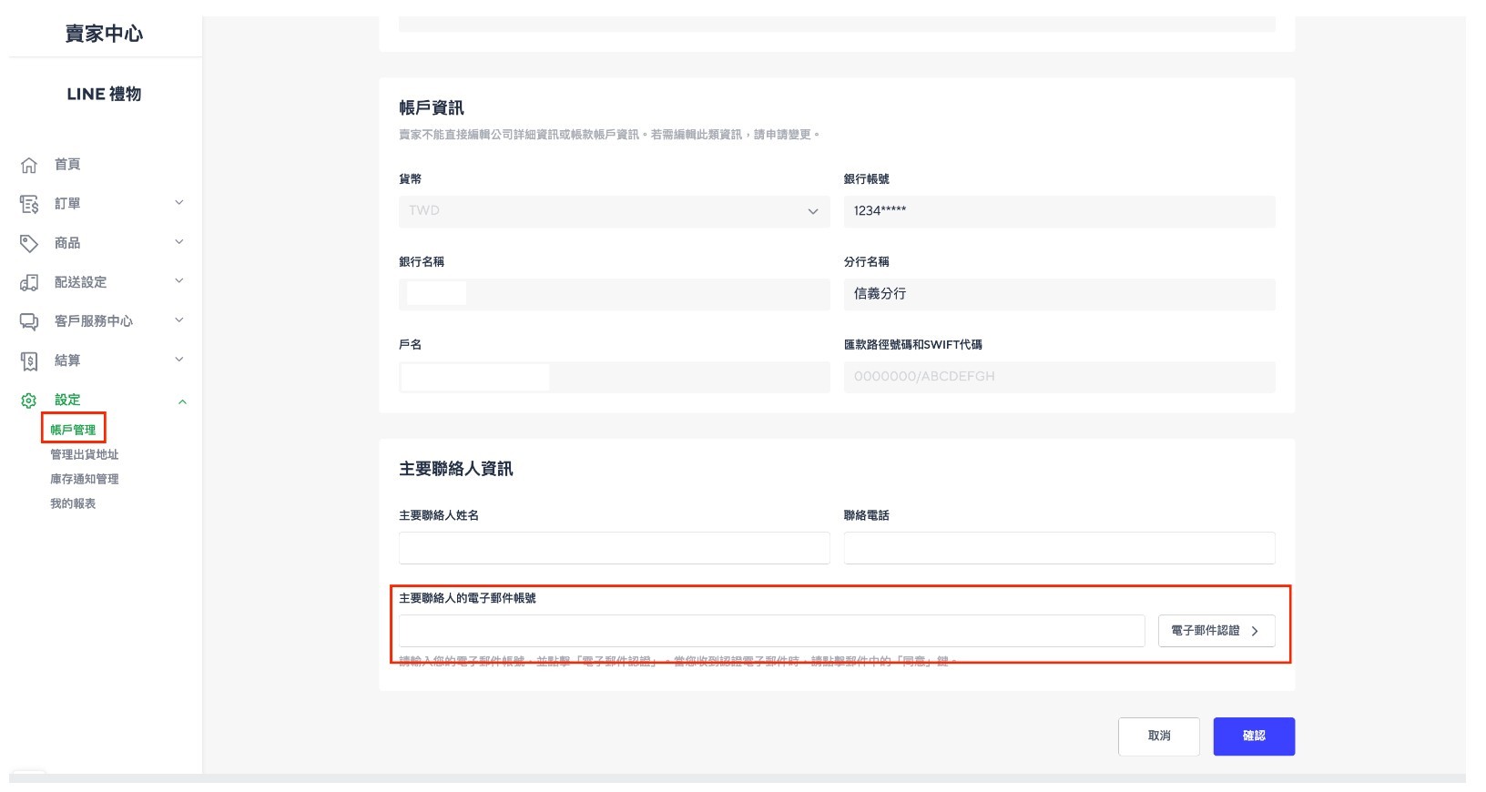Open 帳戶管理 in settings submenu
The width and height of the screenshot is (1486, 792).
point(73,430)
